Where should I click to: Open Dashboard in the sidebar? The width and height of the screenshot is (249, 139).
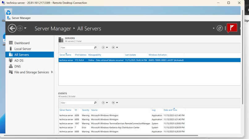pyautogui.click(x=22, y=43)
